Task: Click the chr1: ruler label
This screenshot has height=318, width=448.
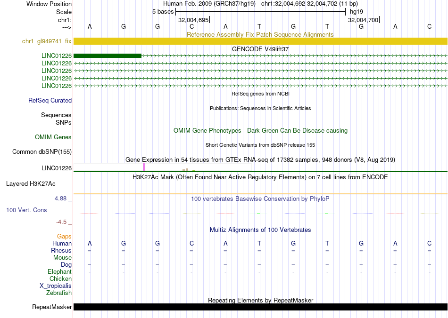Action: click(x=65, y=20)
